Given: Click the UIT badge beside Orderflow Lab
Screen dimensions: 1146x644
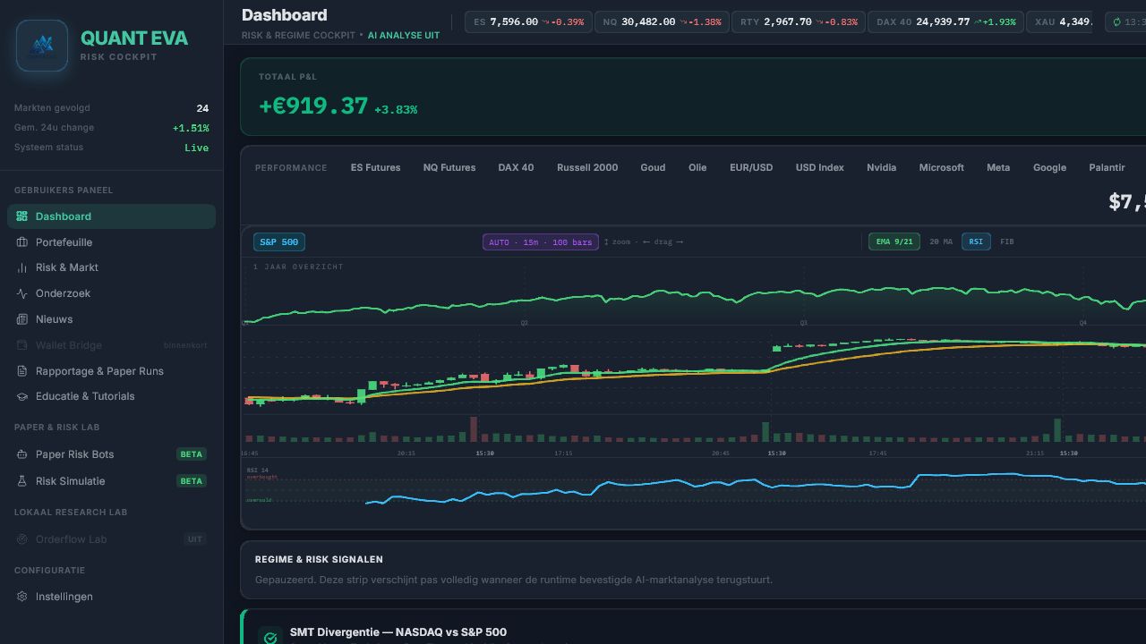Looking at the screenshot, I should (195, 539).
